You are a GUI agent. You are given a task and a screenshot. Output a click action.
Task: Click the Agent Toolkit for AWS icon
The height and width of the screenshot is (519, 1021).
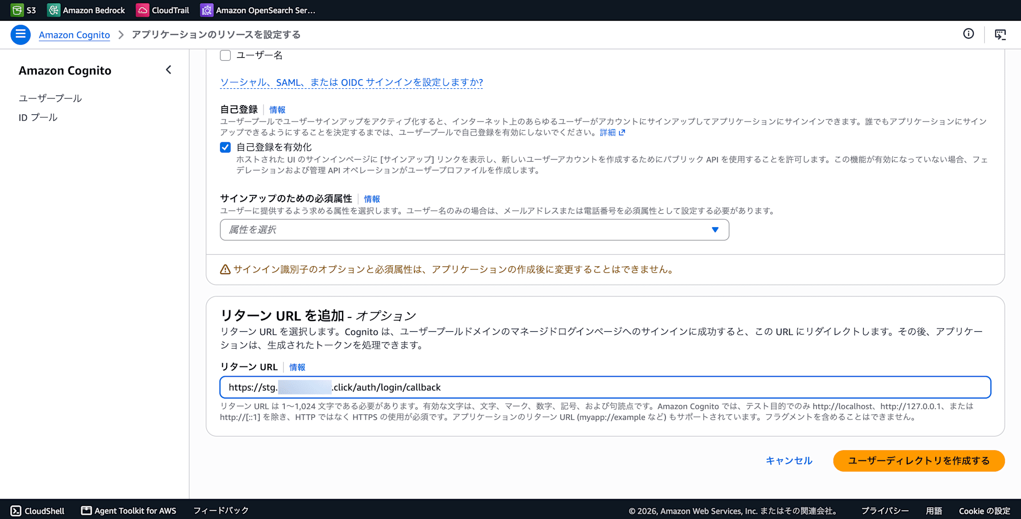click(x=87, y=510)
